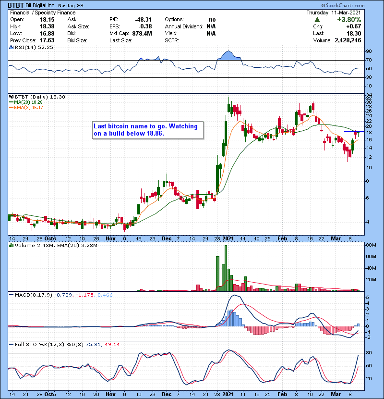The image size is (384, 399).
Task: Click the Open value 18.15
Action: click(x=47, y=20)
